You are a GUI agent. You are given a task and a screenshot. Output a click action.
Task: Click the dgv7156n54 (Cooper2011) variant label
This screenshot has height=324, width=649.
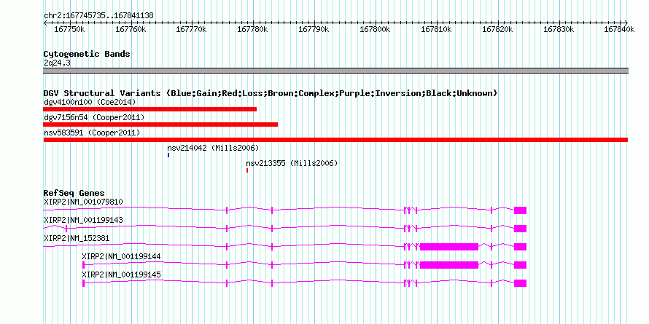pyautogui.click(x=94, y=118)
